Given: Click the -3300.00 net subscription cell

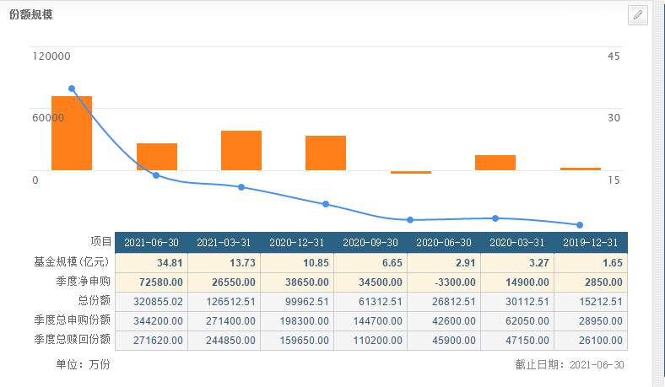Looking at the screenshot, I should click(444, 282).
